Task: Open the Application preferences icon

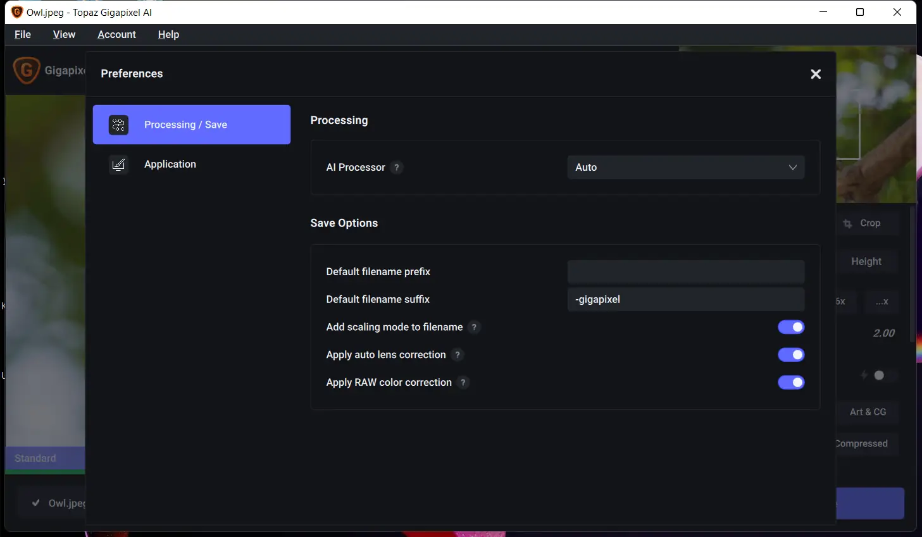Action: pyautogui.click(x=118, y=164)
